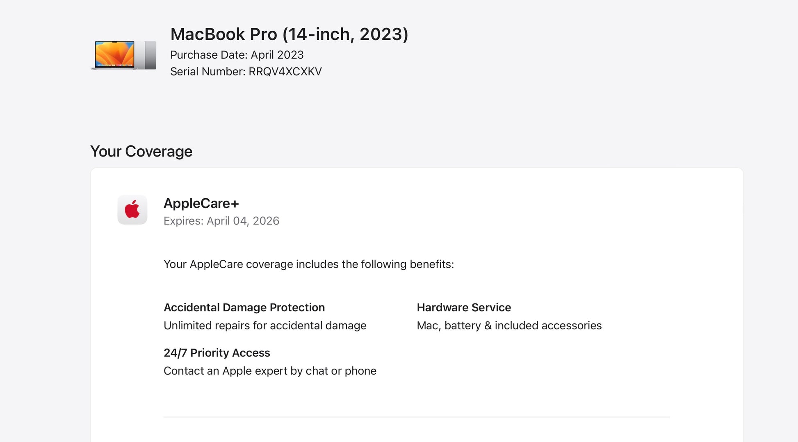Click the coverage benefits introduction sentence
The width and height of the screenshot is (798, 442).
coord(308,264)
